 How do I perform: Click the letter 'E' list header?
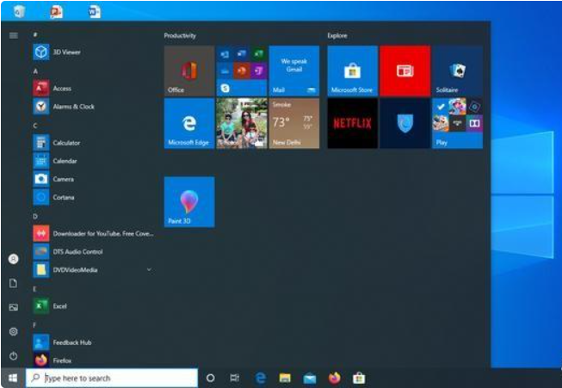[34, 289]
